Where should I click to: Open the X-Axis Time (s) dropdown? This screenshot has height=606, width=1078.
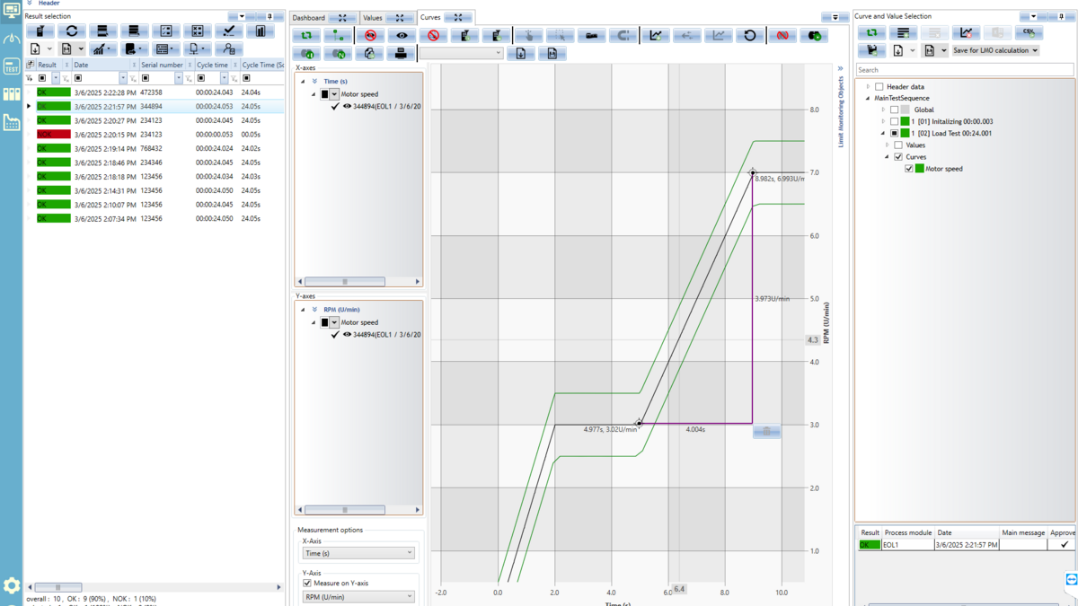point(358,553)
